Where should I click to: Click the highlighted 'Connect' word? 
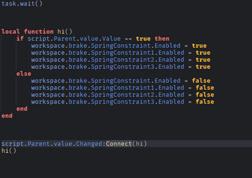point(119,144)
